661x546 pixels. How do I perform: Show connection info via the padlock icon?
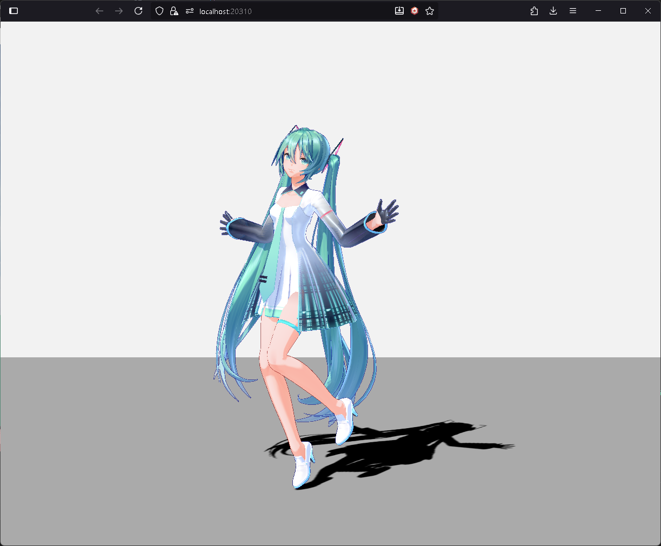174,11
